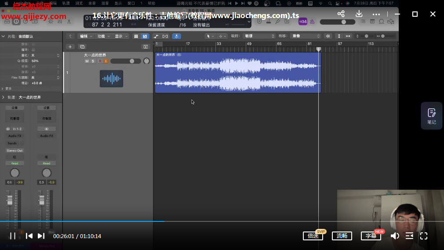Open the 轨道 menu in menu bar
The height and width of the screenshot is (250, 444).
[66, 3]
